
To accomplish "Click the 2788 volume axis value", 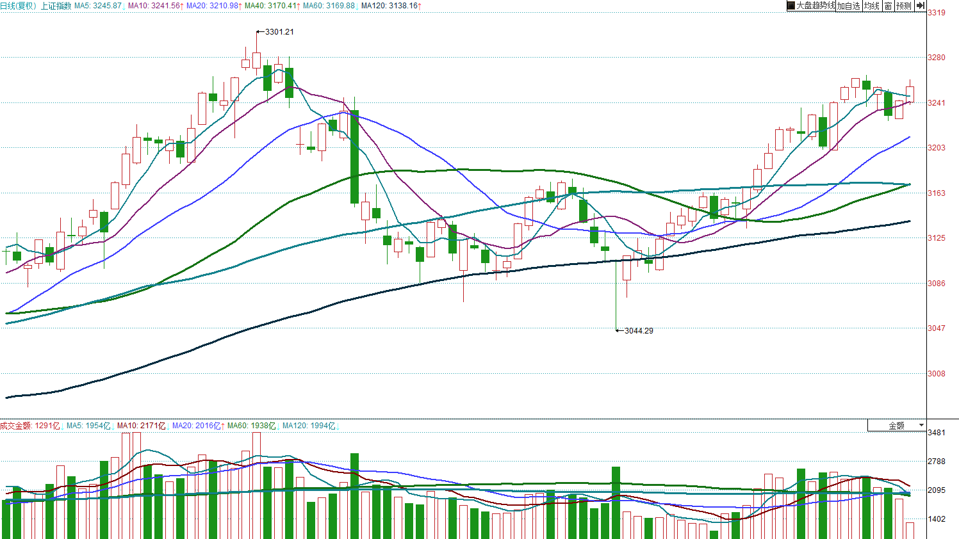I will [937, 462].
